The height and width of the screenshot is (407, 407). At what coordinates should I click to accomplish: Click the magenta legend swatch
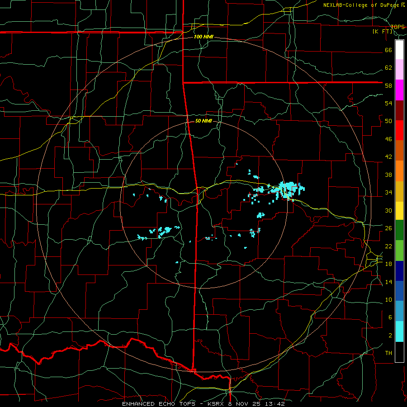399,90
